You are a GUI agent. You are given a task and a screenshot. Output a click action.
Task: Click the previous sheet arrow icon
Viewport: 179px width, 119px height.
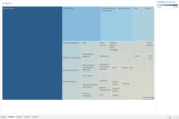pos(172,118)
